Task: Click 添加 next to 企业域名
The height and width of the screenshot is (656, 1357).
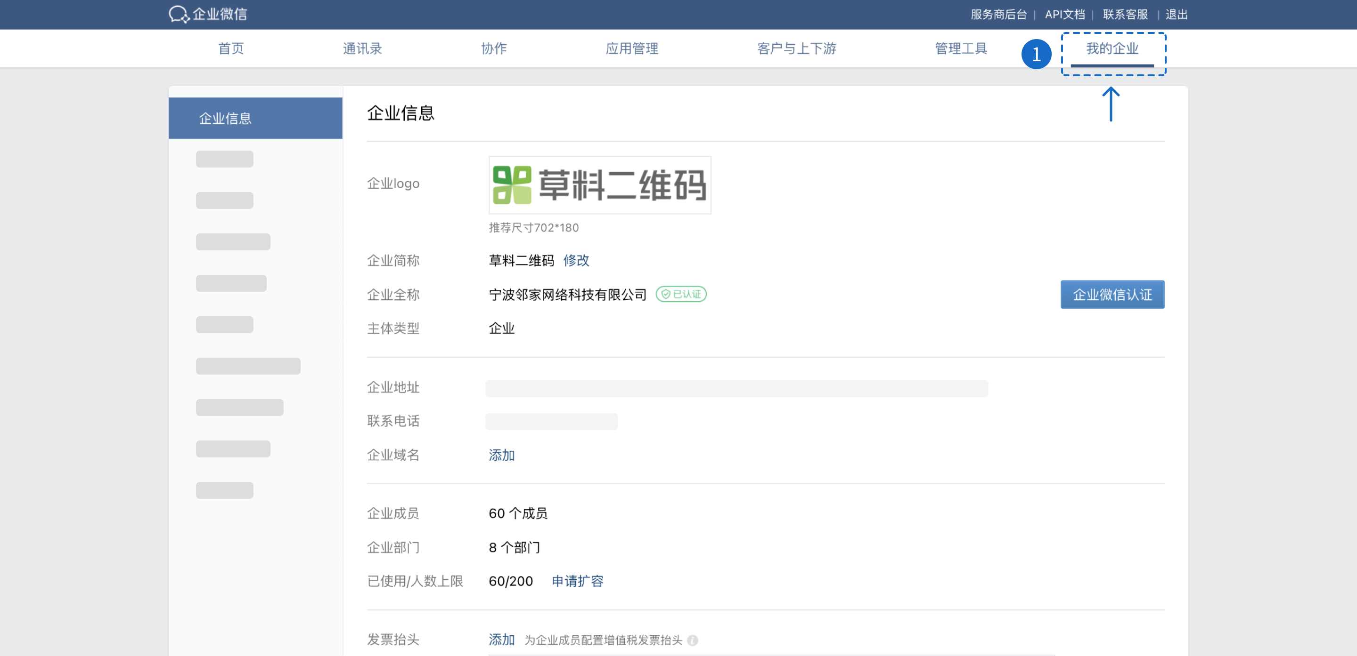Action: click(501, 455)
